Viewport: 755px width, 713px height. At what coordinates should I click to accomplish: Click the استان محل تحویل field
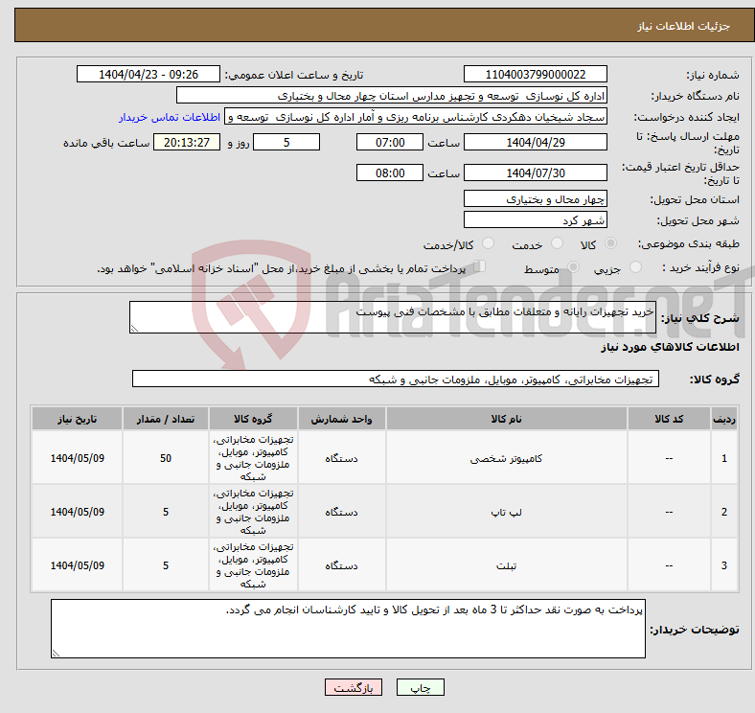click(536, 198)
